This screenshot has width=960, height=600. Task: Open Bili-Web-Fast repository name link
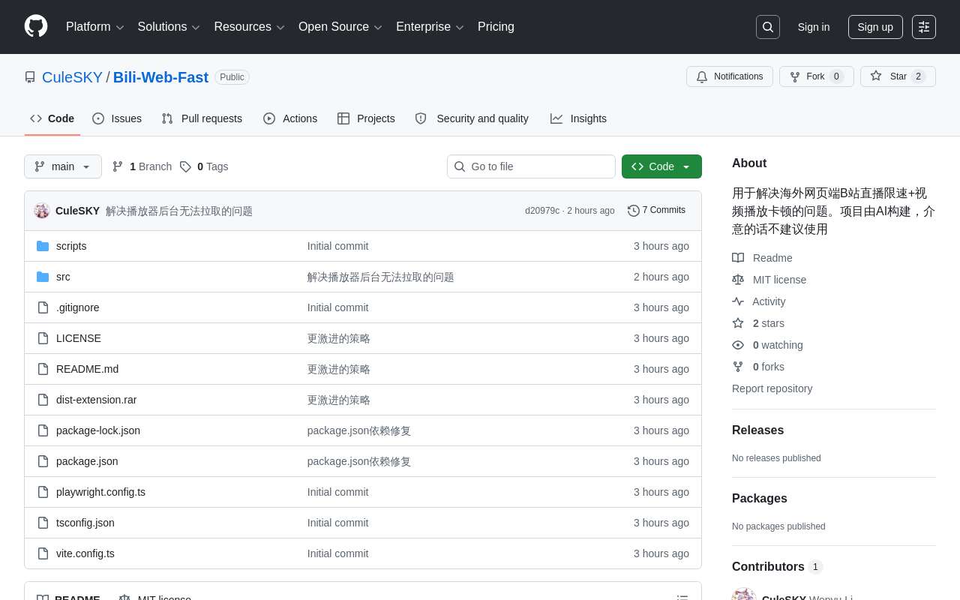pyautogui.click(x=160, y=77)
